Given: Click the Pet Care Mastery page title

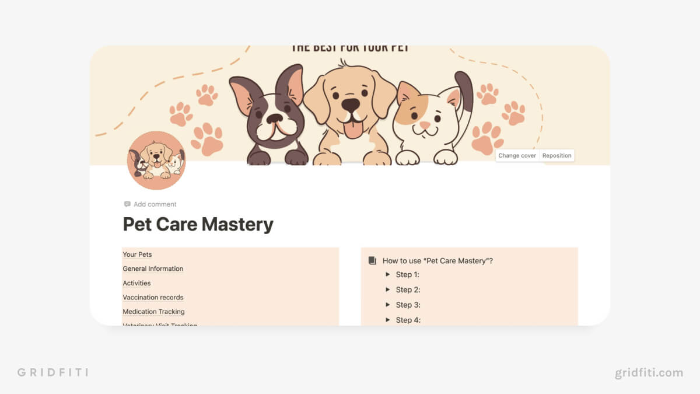Looking at the screenshot, I should click(198, 225).
